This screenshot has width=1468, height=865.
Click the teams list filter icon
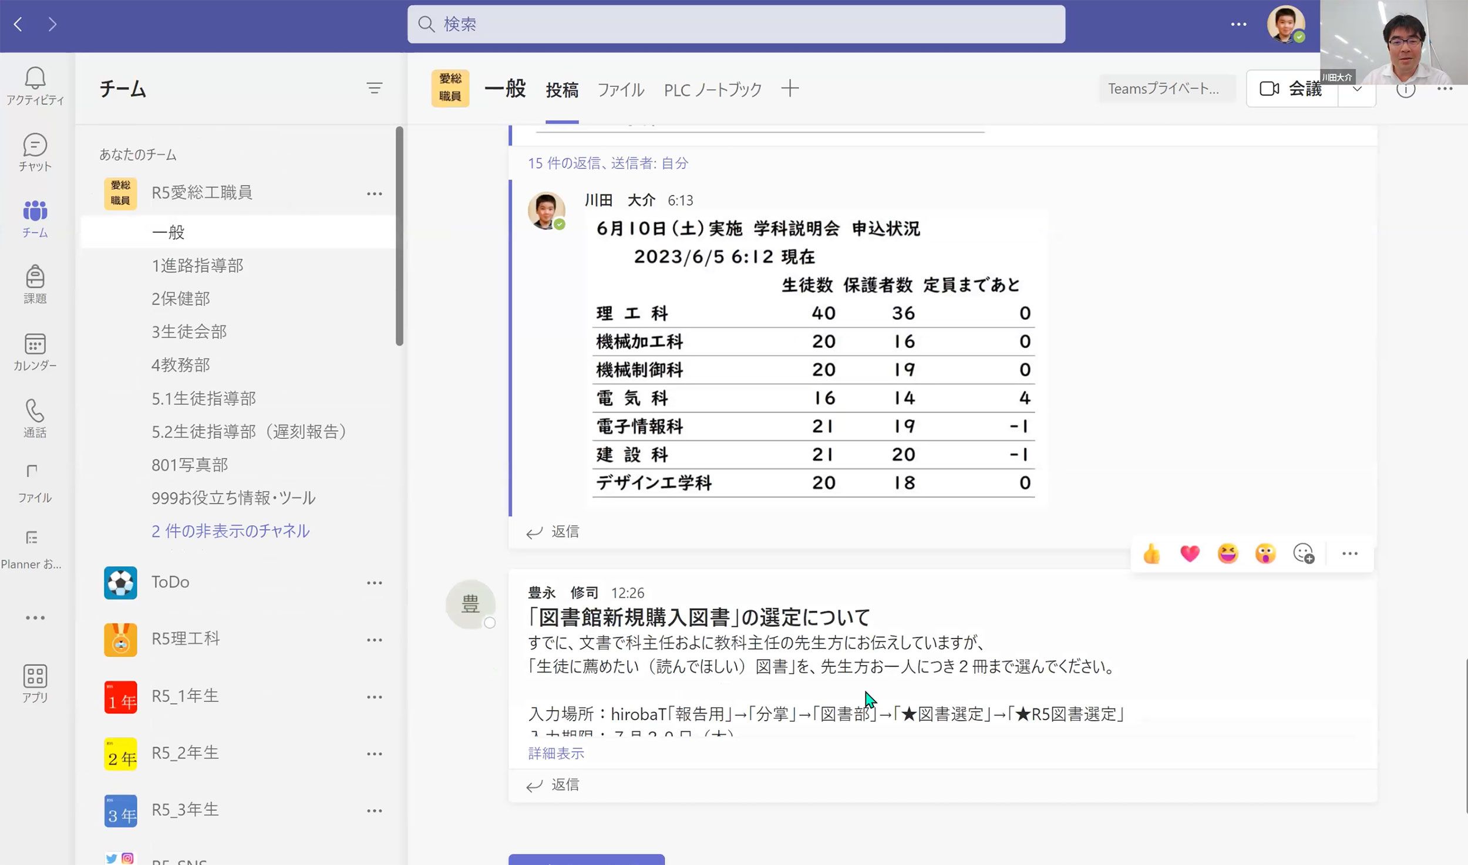click(374, 88)
